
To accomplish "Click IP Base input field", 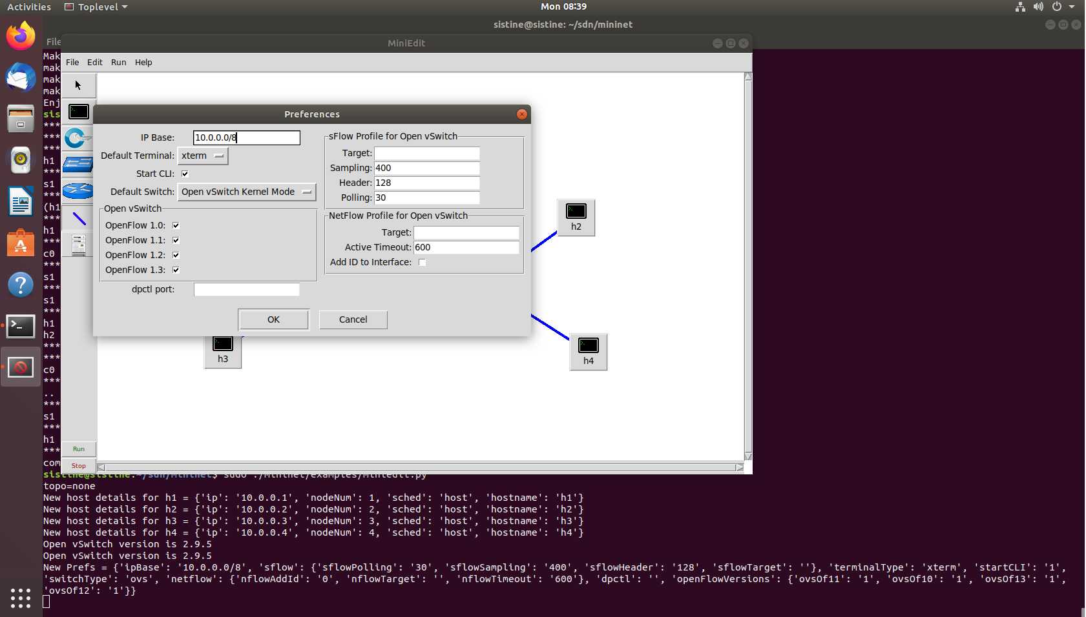I will point(247,137).
